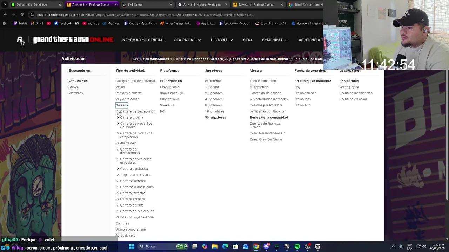This screenshot has height=252, width=449.
Task: Open CapCut from the taskbar
Action: pyautogui.click(x=318, y=246)
